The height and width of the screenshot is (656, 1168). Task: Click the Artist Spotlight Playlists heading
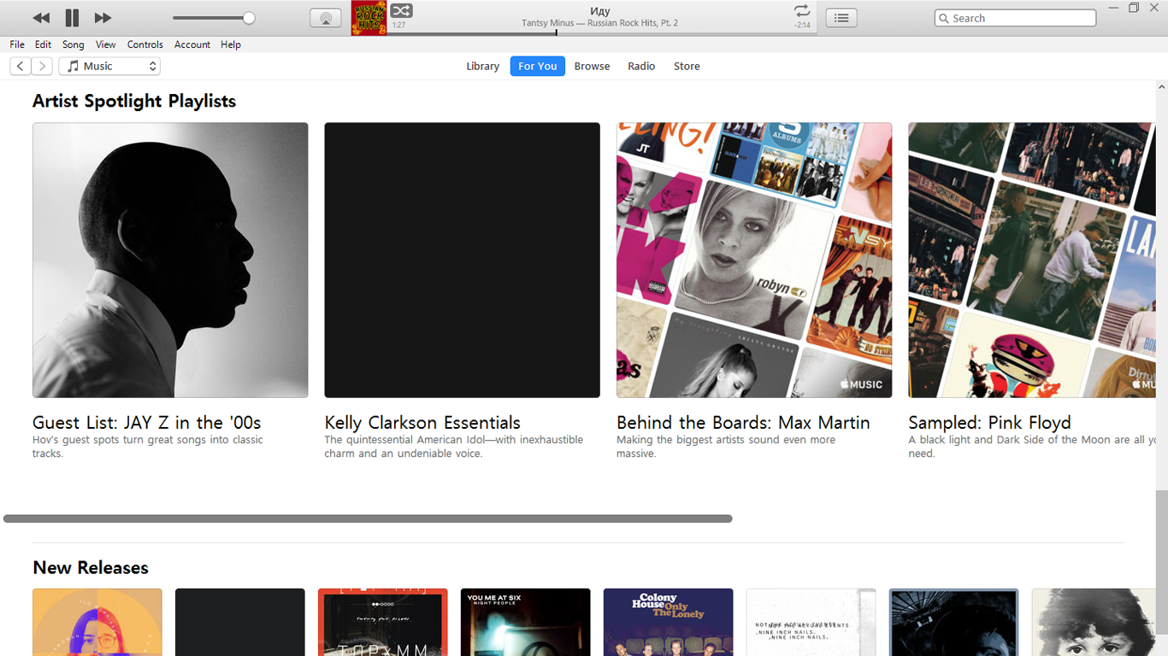click(x=134, y=101)
